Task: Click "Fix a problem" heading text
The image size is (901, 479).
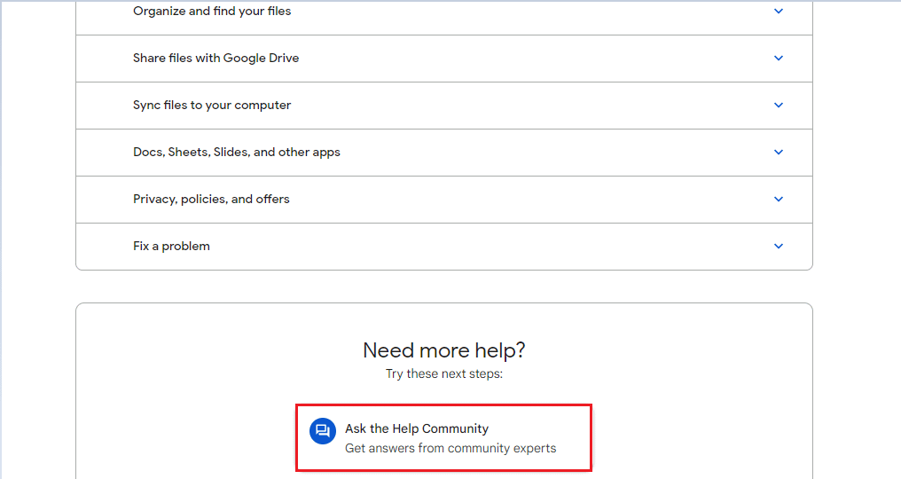Action: [x=171, y=246]
